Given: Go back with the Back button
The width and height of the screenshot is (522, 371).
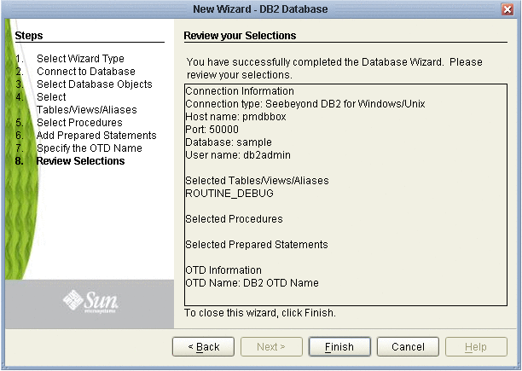Looking at the screenshot, I should 203,347.
